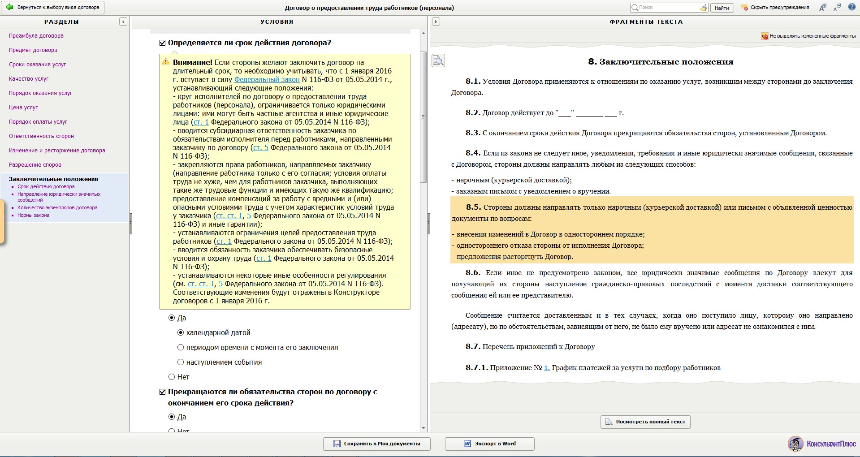Click the floppy disk save icon
860x457 pixels.
337,444
